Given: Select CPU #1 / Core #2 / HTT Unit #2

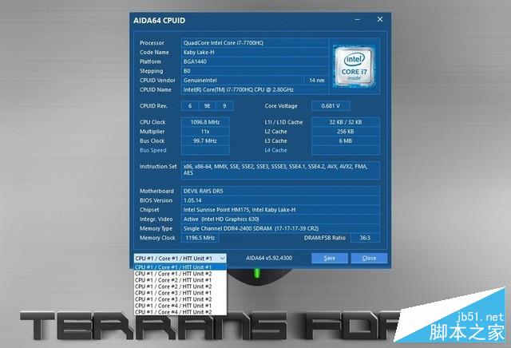Looking at the screenshot, I should (180, 287).
